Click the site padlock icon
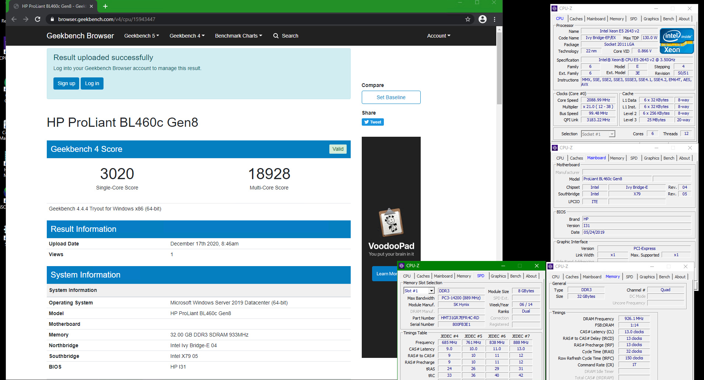This screenshot has width=704, height=380. 52,19
